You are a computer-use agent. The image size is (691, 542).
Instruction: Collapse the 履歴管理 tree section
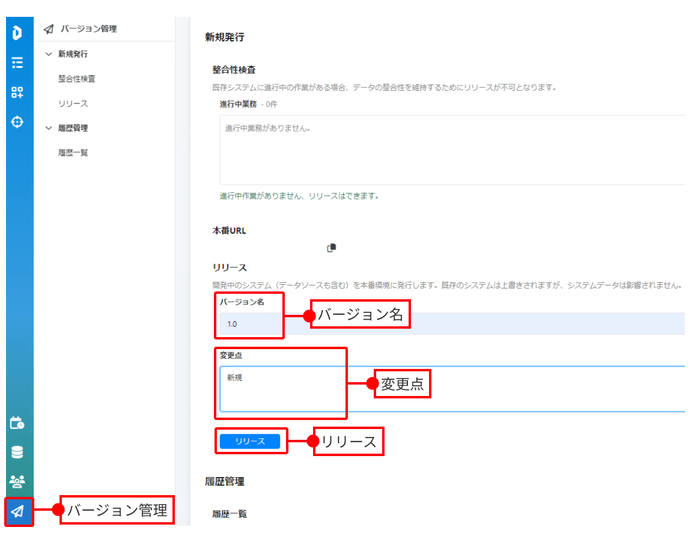coord(49,128)
